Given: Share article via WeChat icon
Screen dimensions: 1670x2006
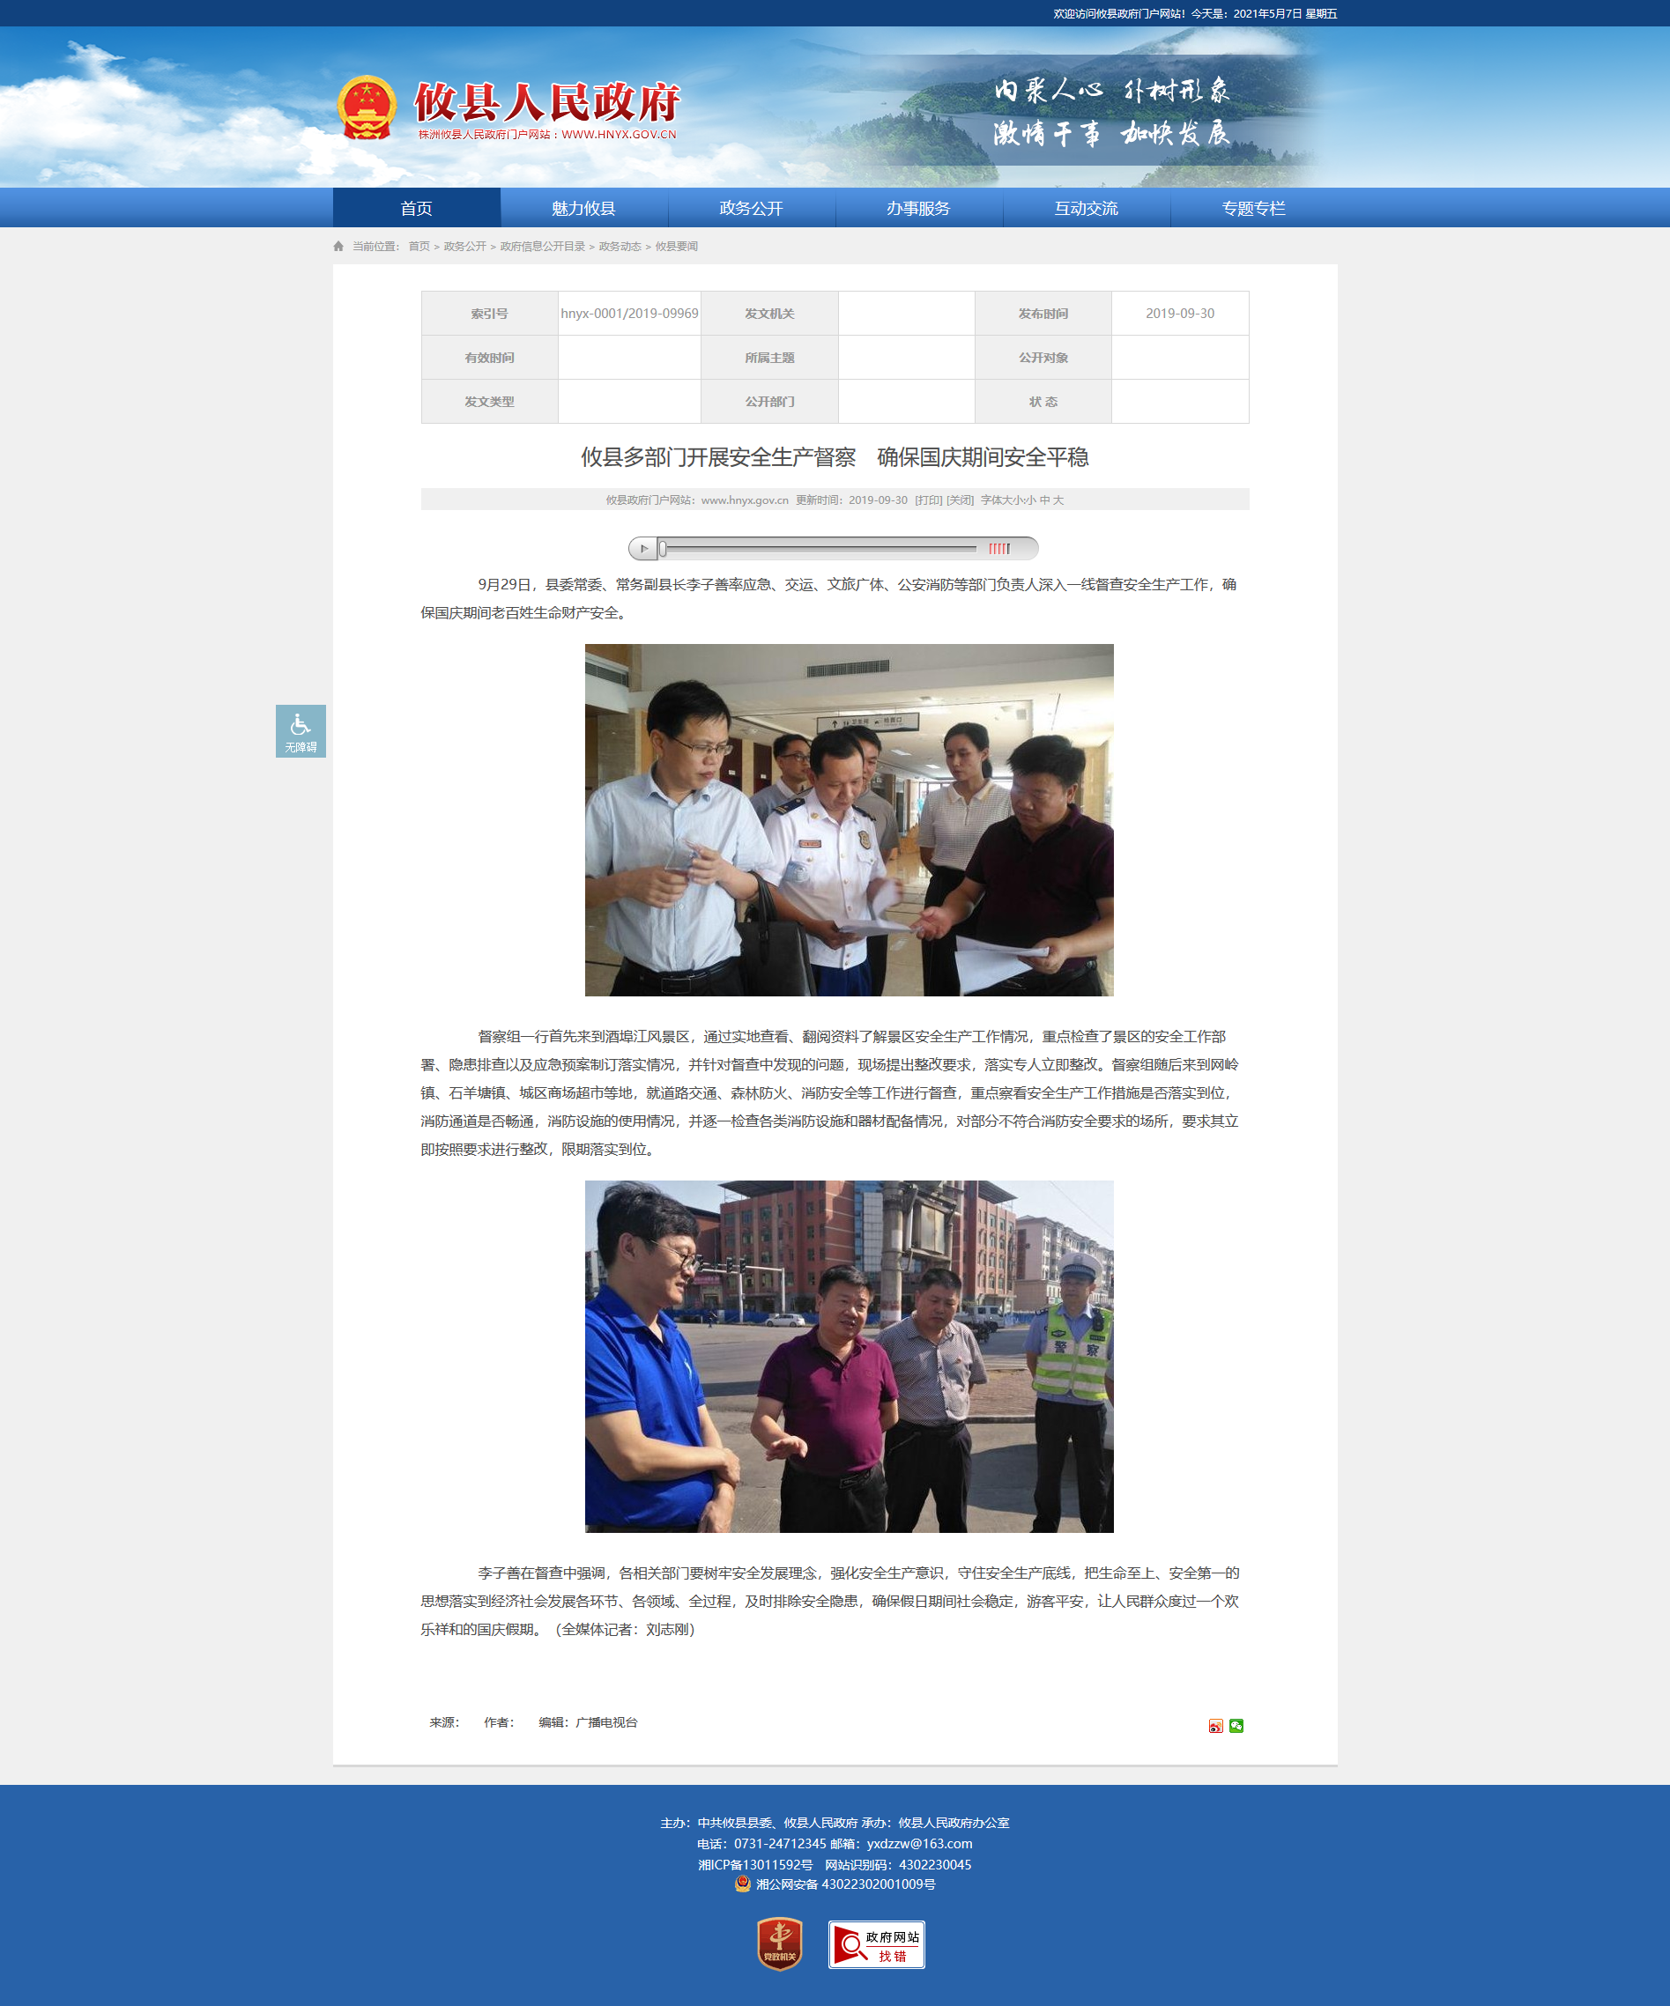Looking at the screenshot, I should 1236,1725.
